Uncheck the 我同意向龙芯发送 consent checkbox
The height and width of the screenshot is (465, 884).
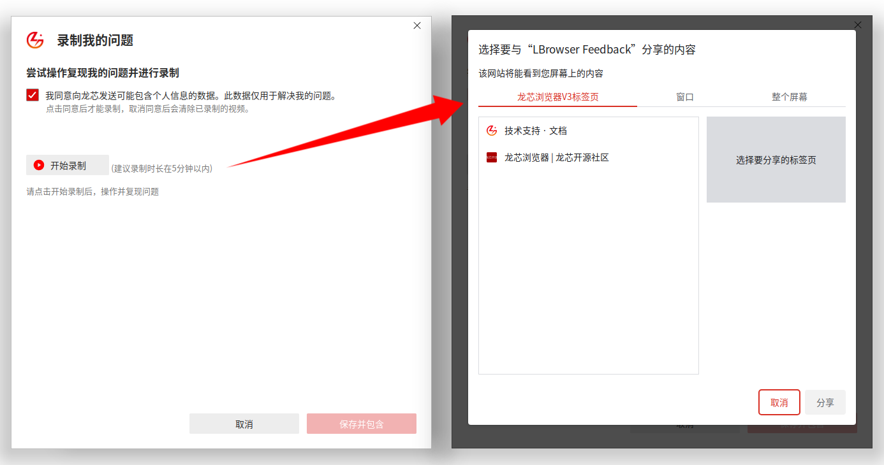coord(33,95)
